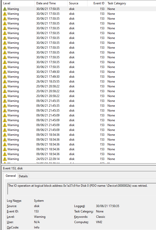Screen dimensions: 156x230
Task: Click 'None' category in the 26/06/21 18:35:55 row
Action: pyautogui.click(x=111, y=82)
